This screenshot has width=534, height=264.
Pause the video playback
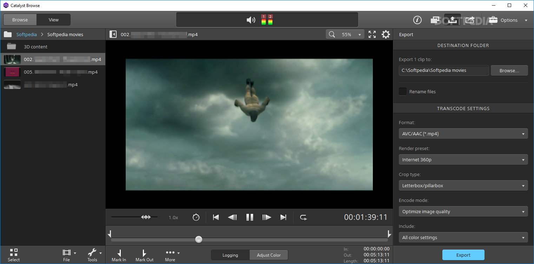point(250,217)
